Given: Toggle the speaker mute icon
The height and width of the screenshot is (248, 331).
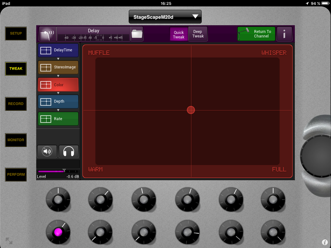Looking at the screenshot, I should (47, 151).
